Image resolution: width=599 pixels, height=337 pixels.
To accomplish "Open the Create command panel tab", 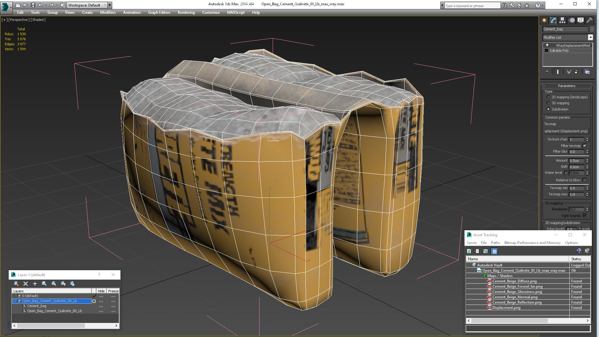I will [x=544, y=20].
